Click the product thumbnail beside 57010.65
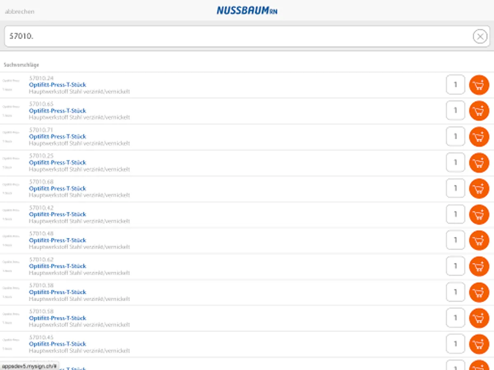 point(11,111)
